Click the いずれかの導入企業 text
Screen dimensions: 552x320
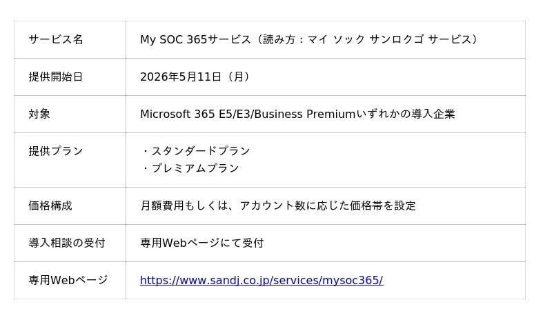pyautogui.click(x=405, y=114)
